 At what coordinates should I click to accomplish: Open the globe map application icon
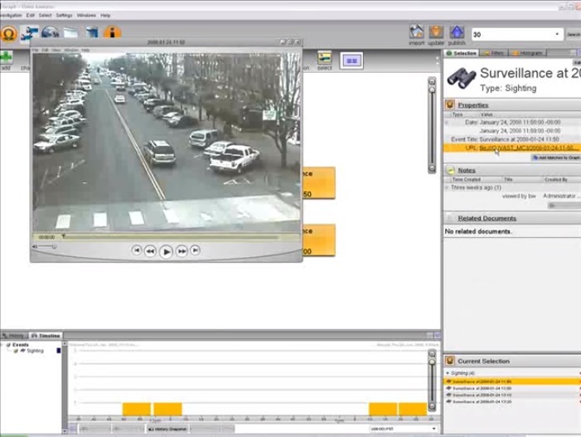point(50,32)
